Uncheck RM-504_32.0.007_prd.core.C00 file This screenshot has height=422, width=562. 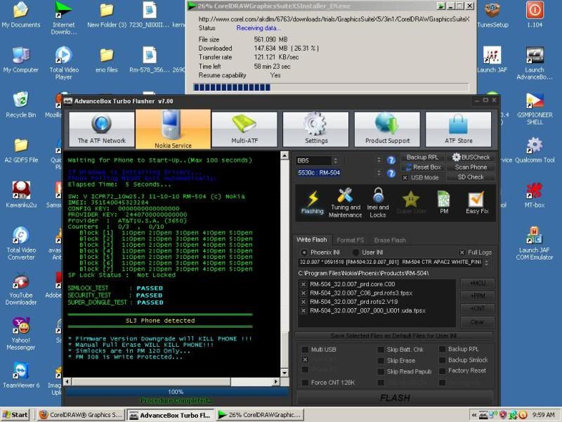(303, 284)
